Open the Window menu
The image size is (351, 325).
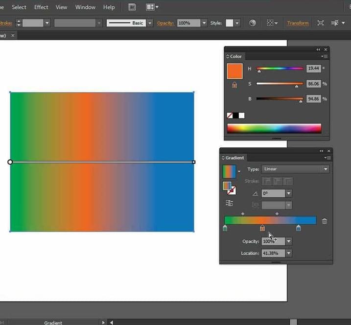[85, 7]
